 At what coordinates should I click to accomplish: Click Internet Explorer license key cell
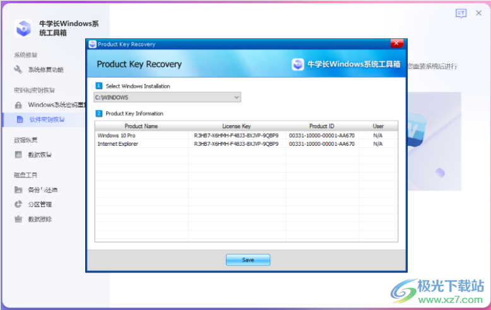click(237, 144)
